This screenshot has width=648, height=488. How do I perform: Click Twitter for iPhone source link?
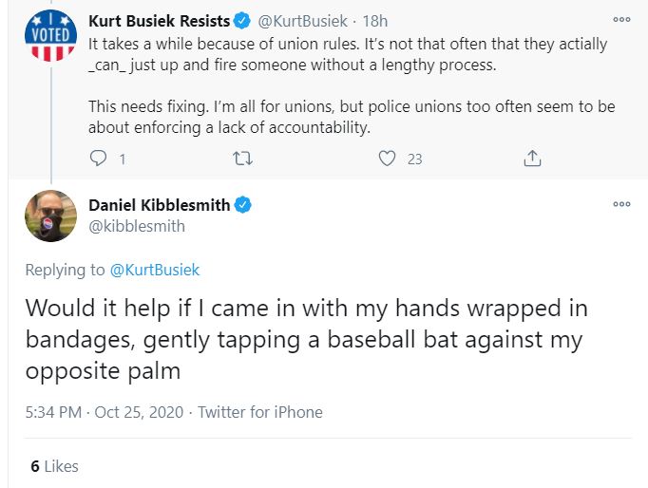click(x=260, y=412)
